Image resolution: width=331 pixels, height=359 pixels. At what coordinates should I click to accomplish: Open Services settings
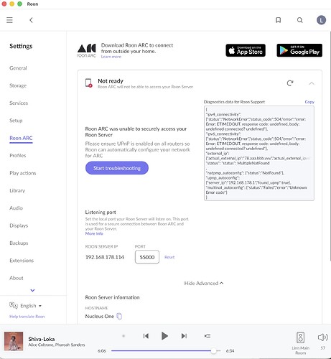(19, 103)
